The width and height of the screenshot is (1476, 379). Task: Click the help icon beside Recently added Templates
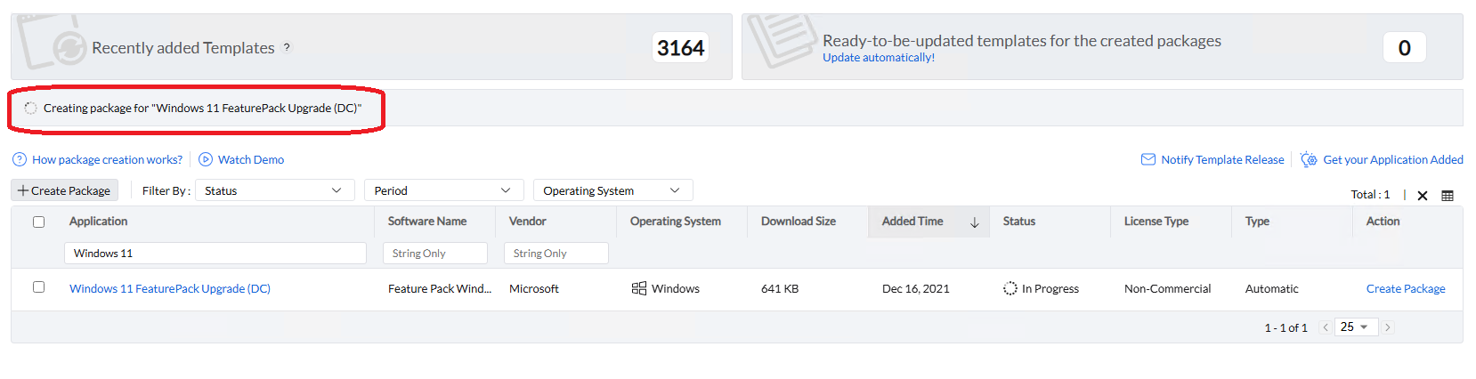click(x=287, y=48)
